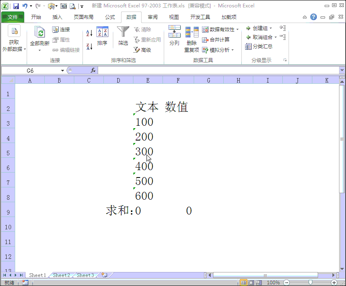346x286 pixels.
Task: Switch to Formulas (公式) tab
Action: tap(110, 17)
